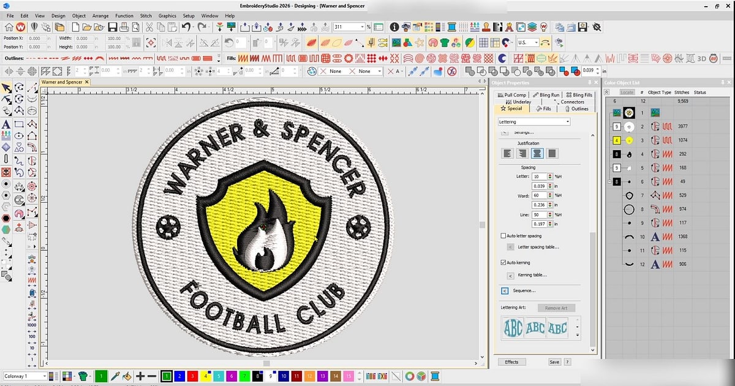
Task: Expand Letter spacing table section
Action: pos(511,247)
